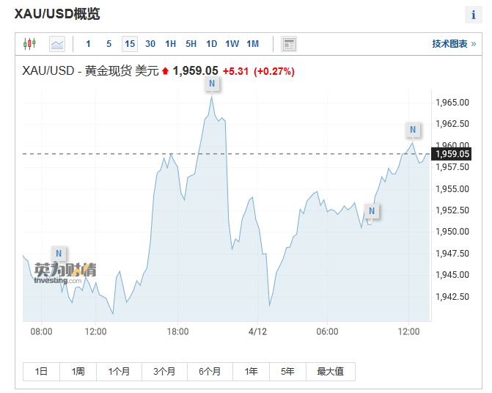
Task: Open the 技术图表 link
Action: coord(454,44)
